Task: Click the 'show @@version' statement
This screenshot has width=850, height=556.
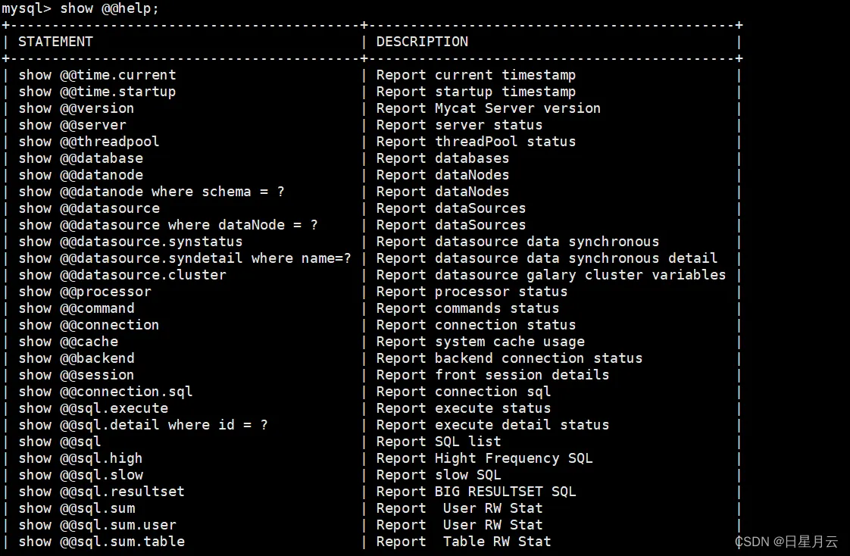Action: 77,108
